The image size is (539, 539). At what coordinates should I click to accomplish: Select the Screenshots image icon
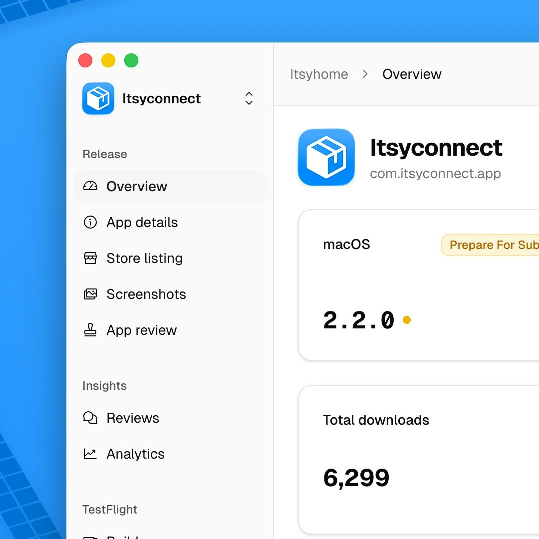click(90, 294)
